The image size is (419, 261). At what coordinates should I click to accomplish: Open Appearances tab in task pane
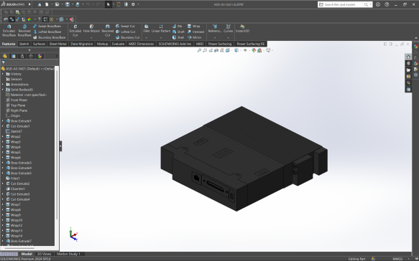408,83
